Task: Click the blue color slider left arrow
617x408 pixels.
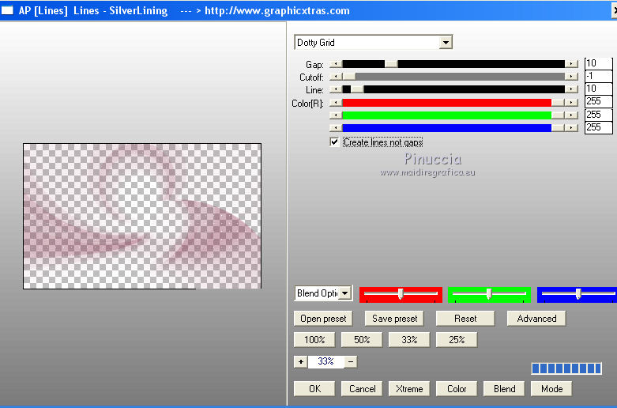Action: [336, 128]
